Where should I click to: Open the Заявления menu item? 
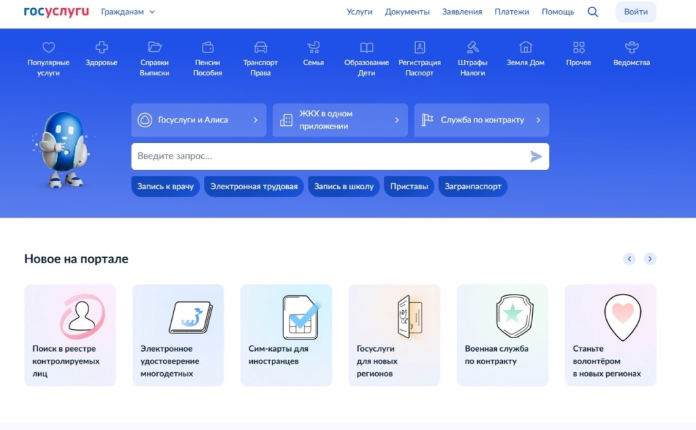pos(462,12)
